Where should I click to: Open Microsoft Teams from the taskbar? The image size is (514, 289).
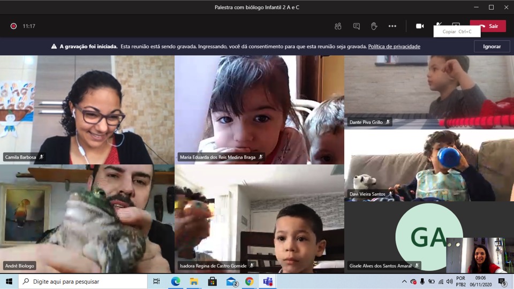(268, 282)
